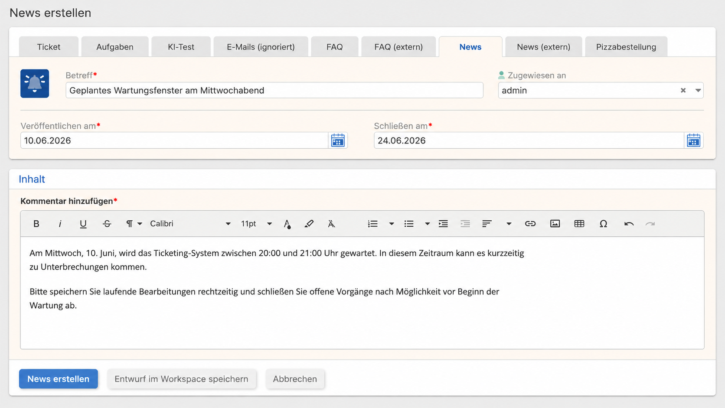Insert a hyperlink with link icon

pos(530,224)
